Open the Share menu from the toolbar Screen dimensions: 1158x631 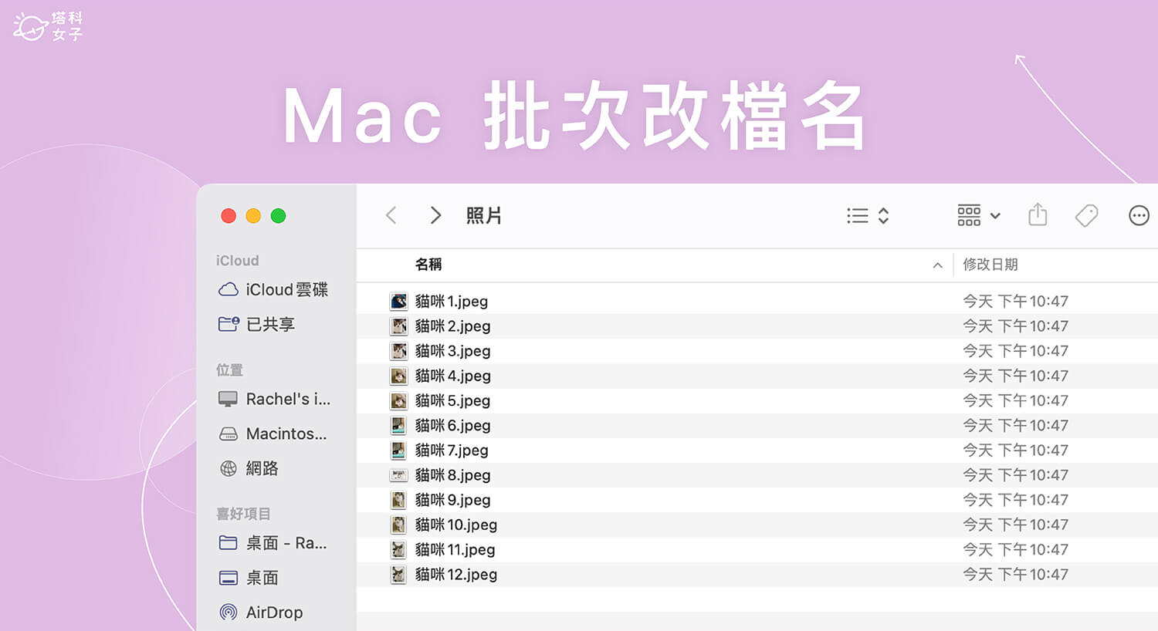click(x=1038, y=215)
